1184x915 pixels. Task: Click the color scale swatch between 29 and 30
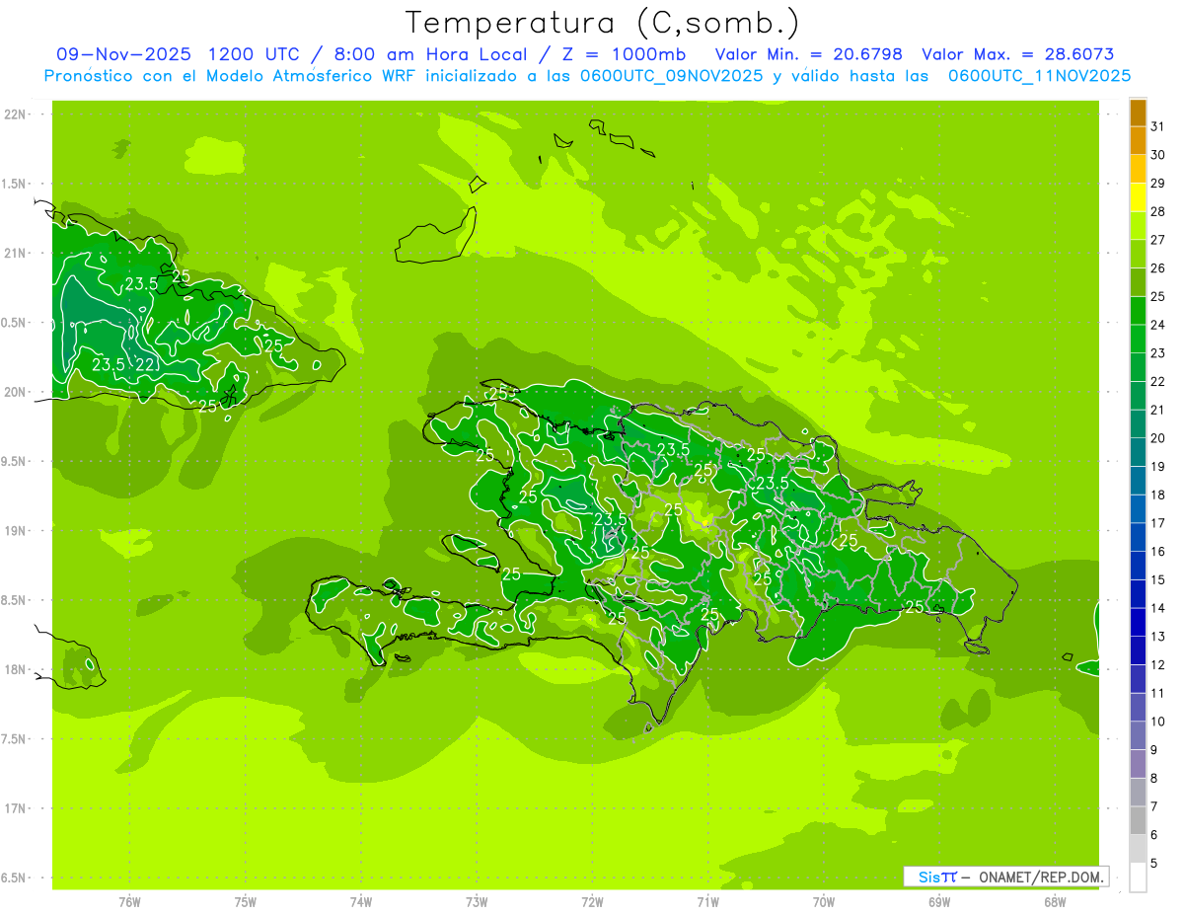tap(1138, 169)
